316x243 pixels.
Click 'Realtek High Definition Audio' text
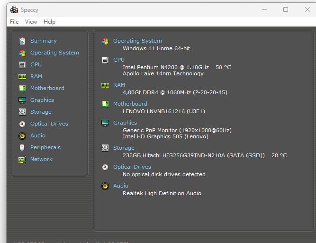tap(162, 193)
